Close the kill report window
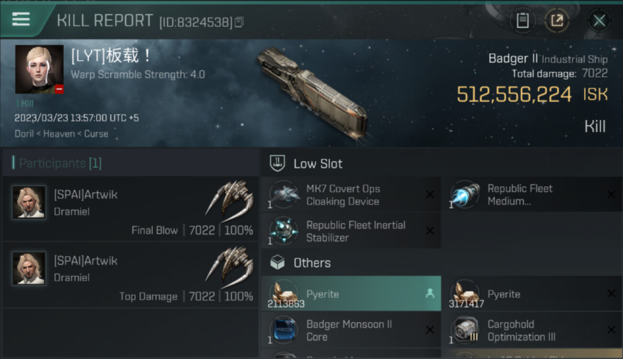Image resolution: width=623 pixels, height=359 pixels. click(599, 21)
